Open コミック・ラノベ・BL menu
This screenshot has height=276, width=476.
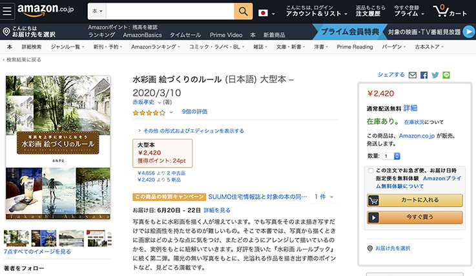[x=216, y=47]
